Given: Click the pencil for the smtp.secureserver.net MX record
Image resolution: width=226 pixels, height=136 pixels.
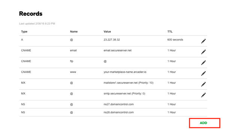Looking at the screenshot, I should tap(203, 95).
